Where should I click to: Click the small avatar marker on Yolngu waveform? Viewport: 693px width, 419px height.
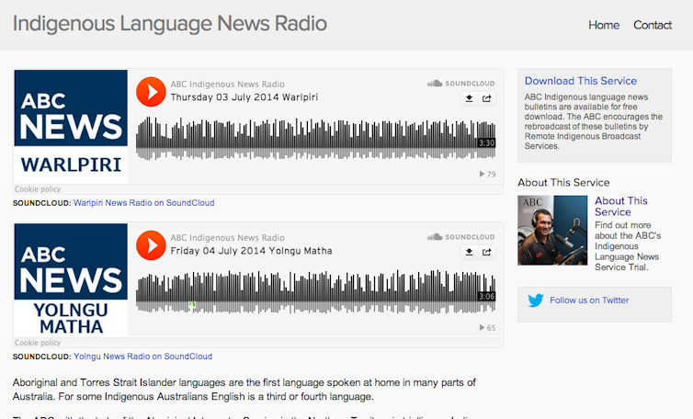tap(192, 304)
